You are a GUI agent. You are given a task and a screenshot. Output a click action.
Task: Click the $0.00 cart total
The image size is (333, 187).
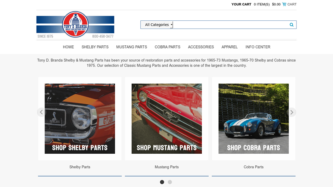tap(276, 4)
